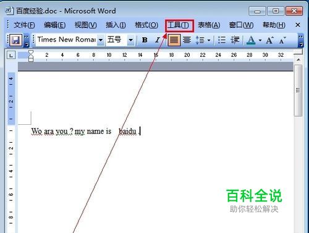Open the 窗口(W) menu

click(x=241, y=25)
